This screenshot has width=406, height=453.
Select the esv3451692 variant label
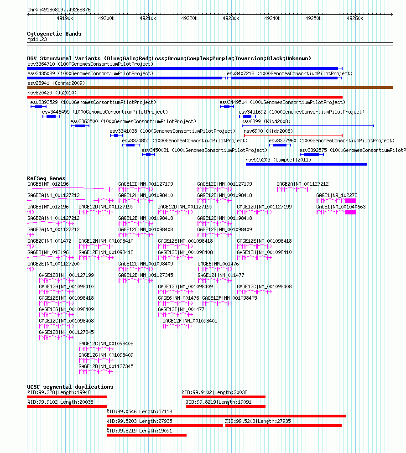tap(302, 112)
